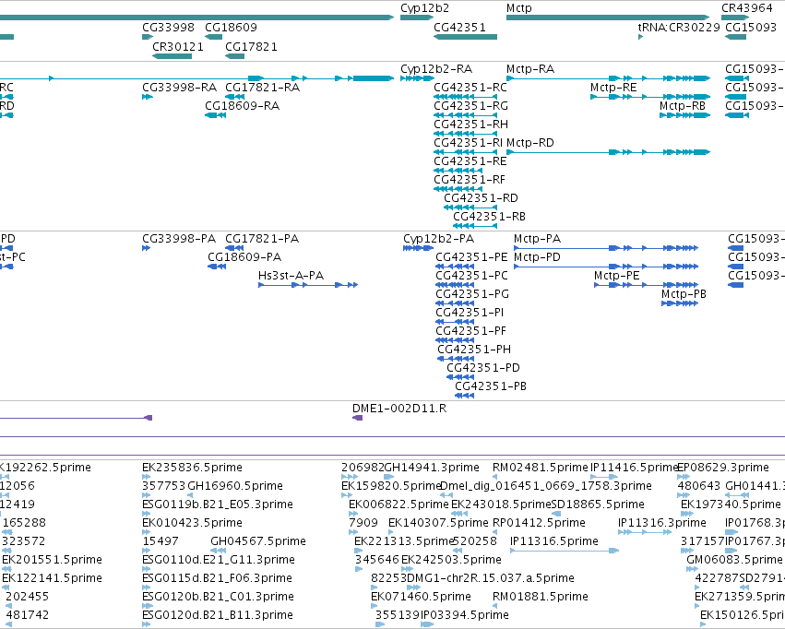This screenshot has width=785, height=629.
Task: Select the ESG0110d.E21_G11.3prime EST label
Action: coord(219,561)
